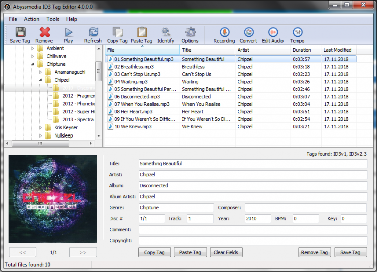Collapse the Chiptune folder tree node
Image resolution: width=377 pixels, height=272 pixels.
click(x=33, y=64)
